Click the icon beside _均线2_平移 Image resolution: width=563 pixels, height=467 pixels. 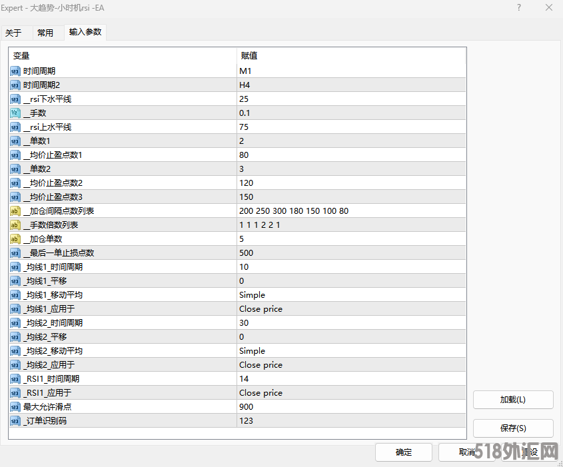click(x=15, y=337)
